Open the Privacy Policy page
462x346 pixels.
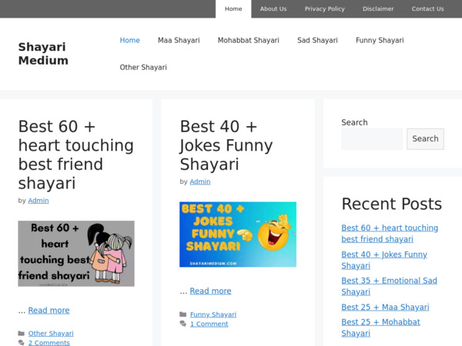pos(324,9)
